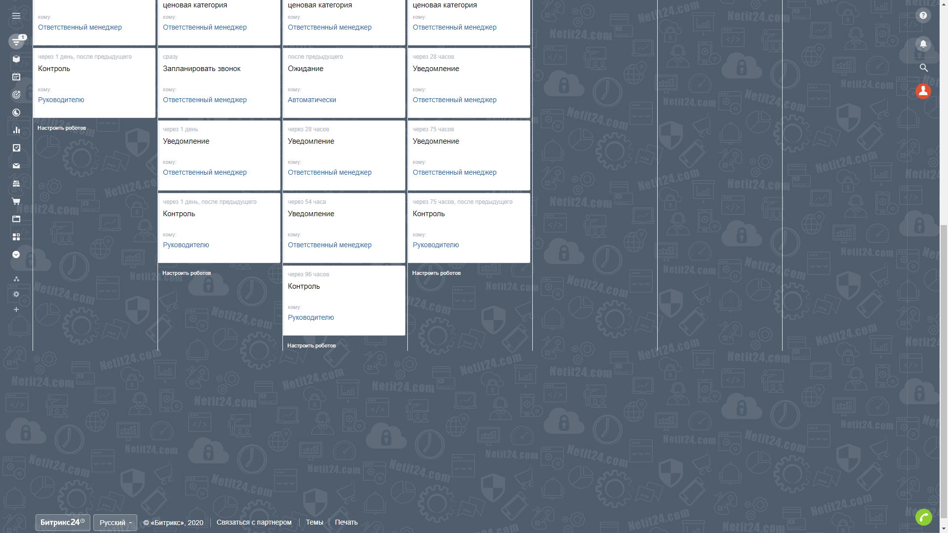Open the bar chart analytics icon
The image size is (948, 533).
point(16,130)
